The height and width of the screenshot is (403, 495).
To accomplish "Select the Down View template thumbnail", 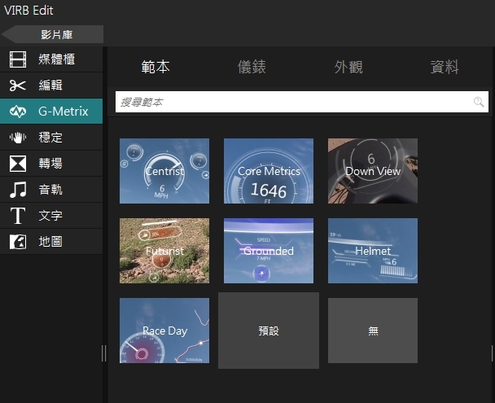I will [x=373, y=171].
